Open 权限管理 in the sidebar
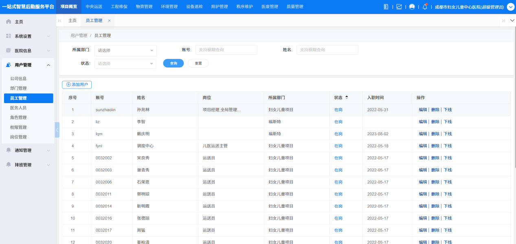 (x=18, y=127)
